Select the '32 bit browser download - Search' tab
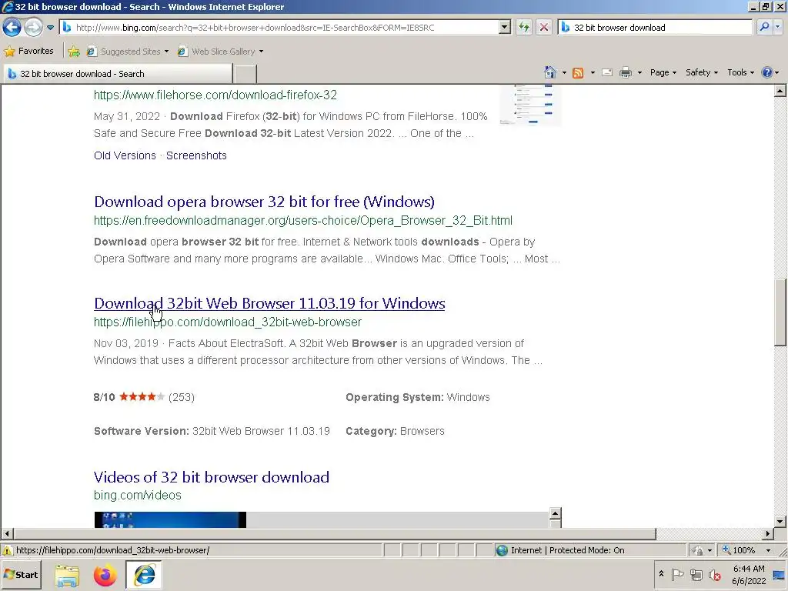 coord(118,73)
